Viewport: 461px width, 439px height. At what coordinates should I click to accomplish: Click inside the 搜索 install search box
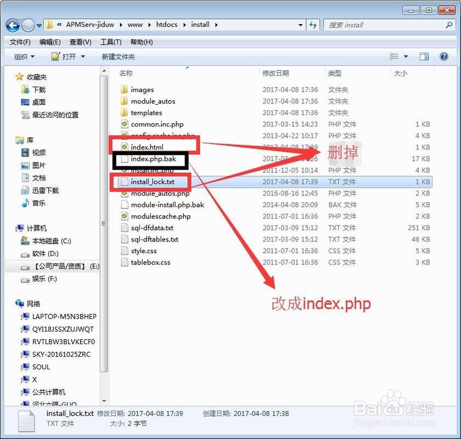coord(384,25)
